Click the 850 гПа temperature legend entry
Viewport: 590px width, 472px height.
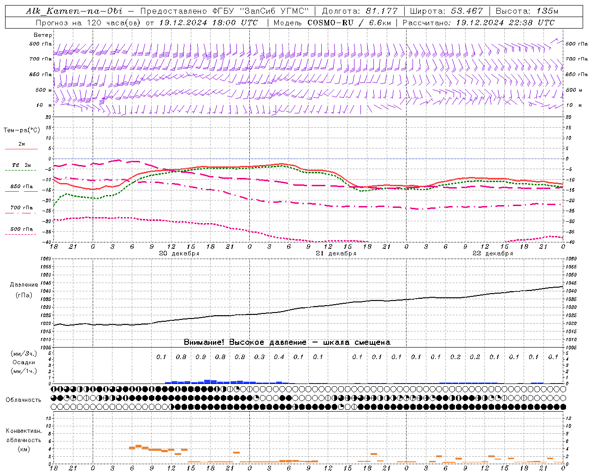click(x=22, y=187)
